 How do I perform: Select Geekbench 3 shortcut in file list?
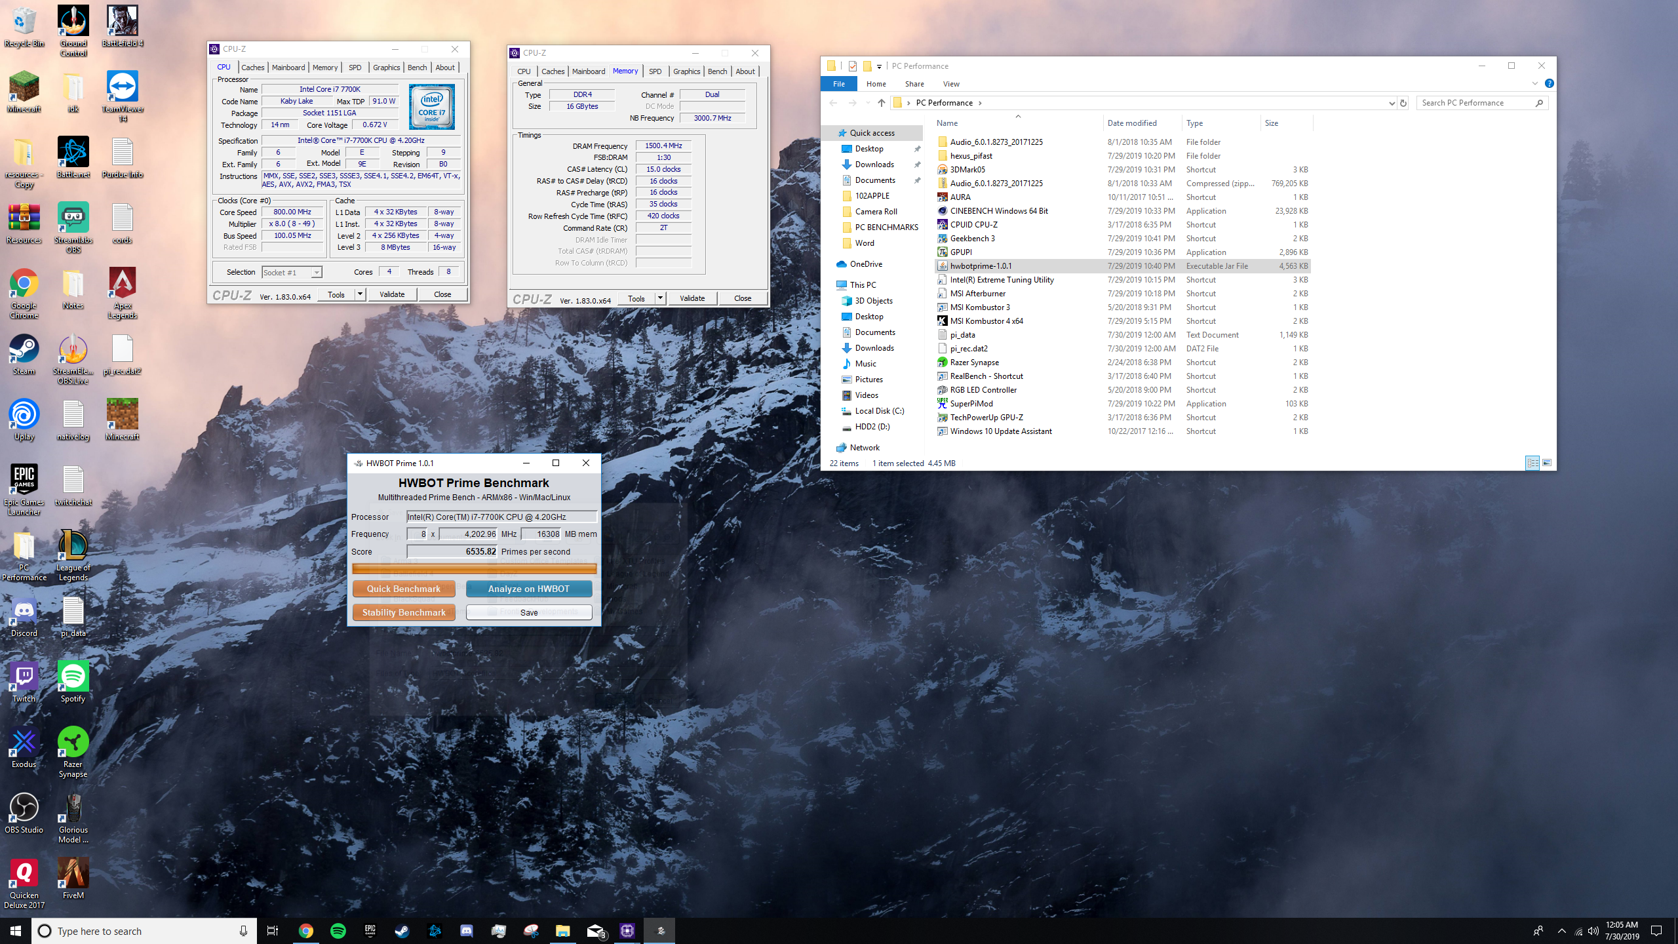click(x=1122, y=239)
